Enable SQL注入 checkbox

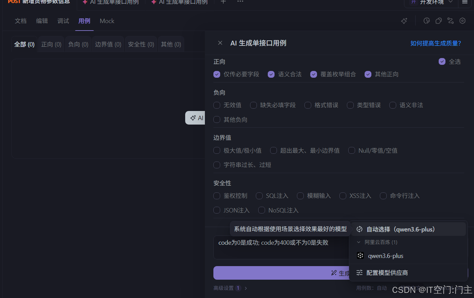pos(259,196)
